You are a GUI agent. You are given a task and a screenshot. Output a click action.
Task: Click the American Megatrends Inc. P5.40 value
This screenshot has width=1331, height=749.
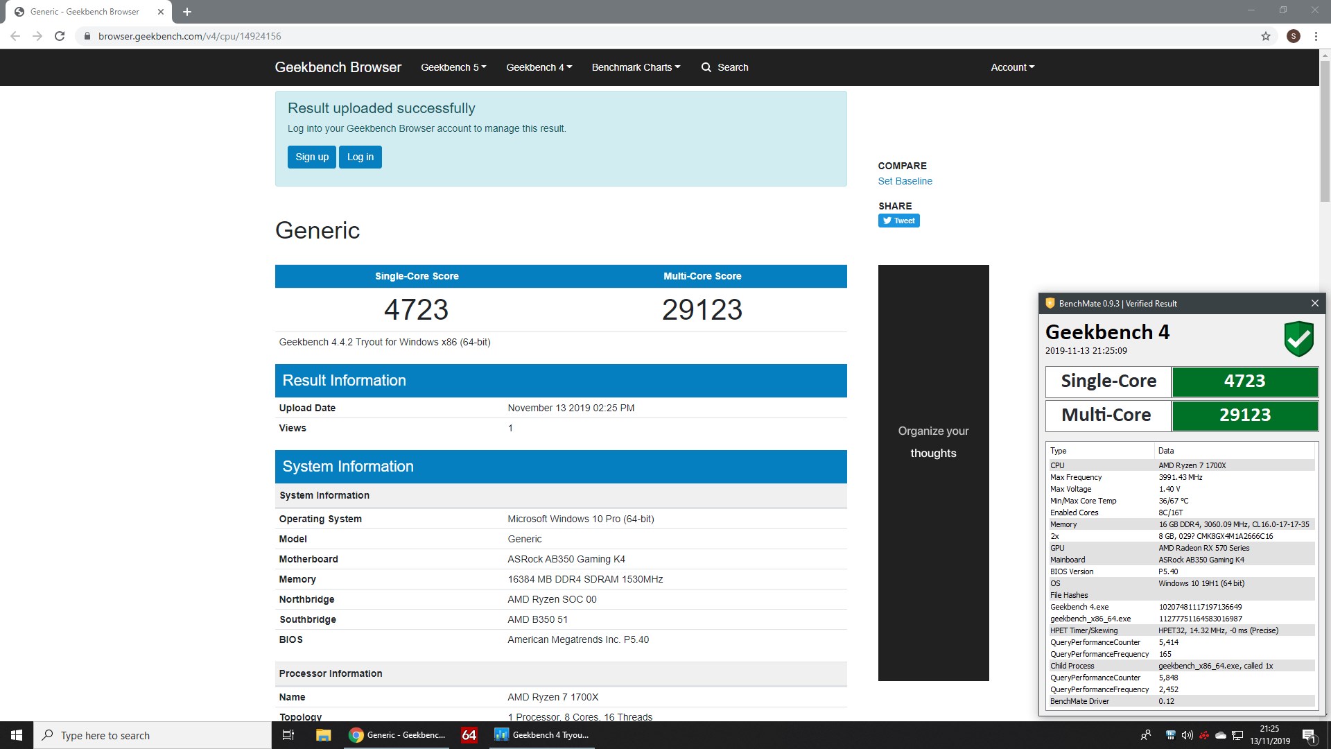coord(578,639)
